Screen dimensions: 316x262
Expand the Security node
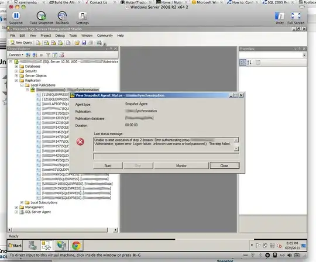[x=16, y=71]
